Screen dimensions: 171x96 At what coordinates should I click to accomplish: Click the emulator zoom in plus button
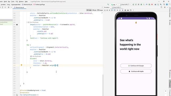[x=166, y=91]
